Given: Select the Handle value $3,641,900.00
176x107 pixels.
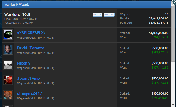Looking at the screenshot, I should coord(159,18).
